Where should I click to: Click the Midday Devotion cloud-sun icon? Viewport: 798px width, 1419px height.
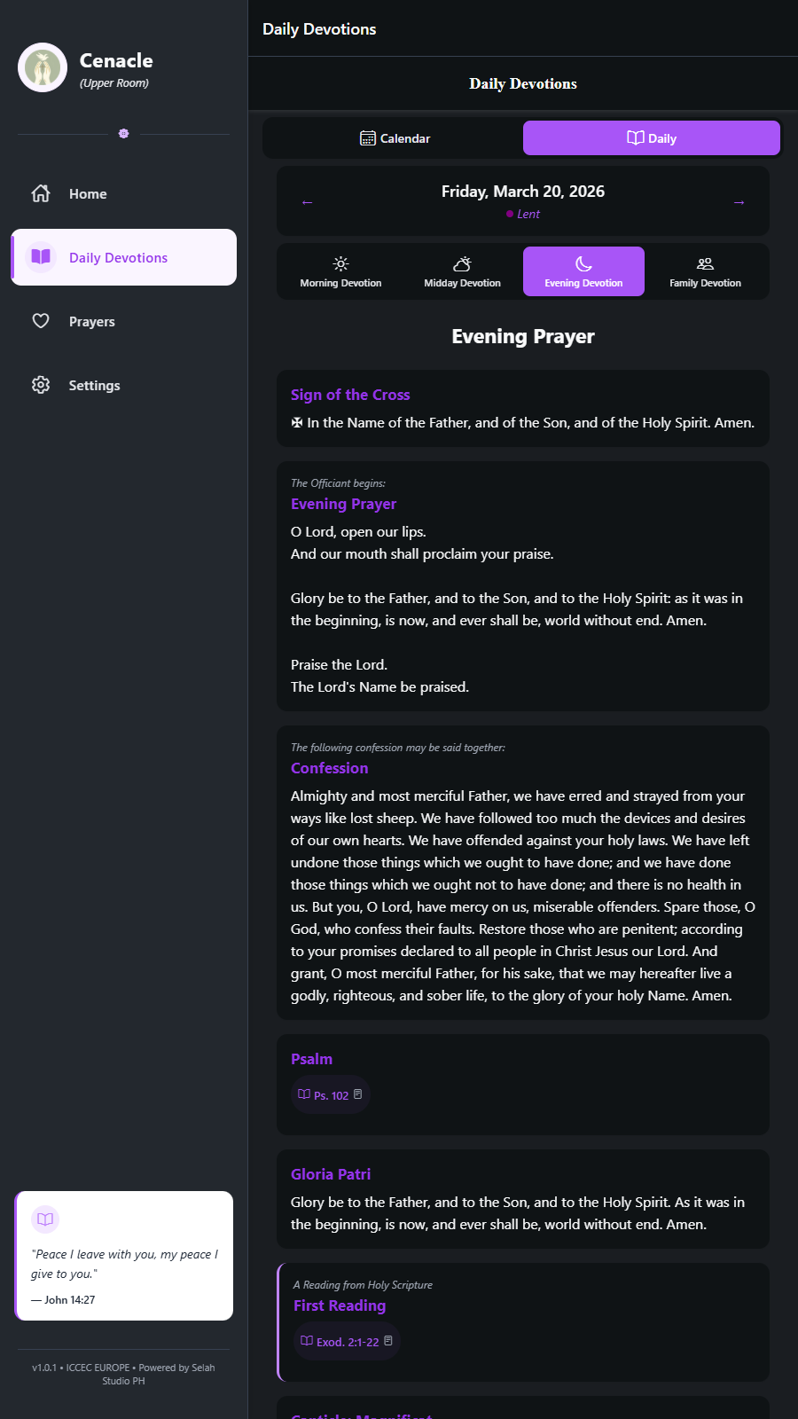click(x=462, y=263)
